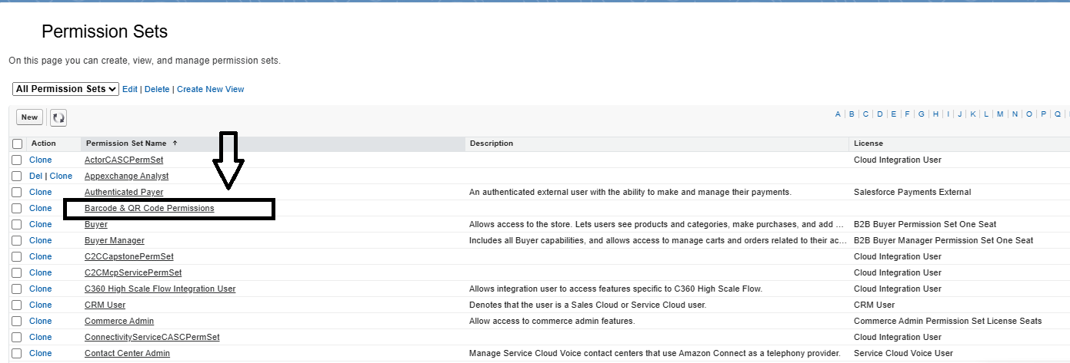Open the Buyer permission set

[96, 224]
